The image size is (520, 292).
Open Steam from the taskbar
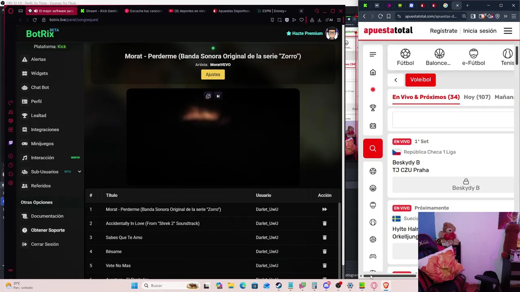[279, 286]
